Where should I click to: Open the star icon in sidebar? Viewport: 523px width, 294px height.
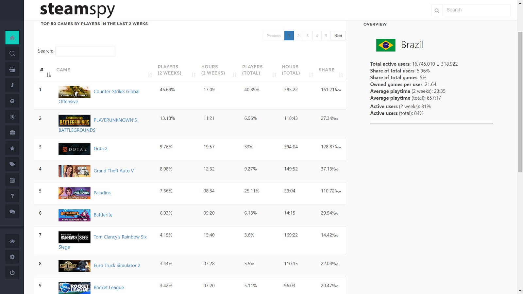(x=12, y=148)
